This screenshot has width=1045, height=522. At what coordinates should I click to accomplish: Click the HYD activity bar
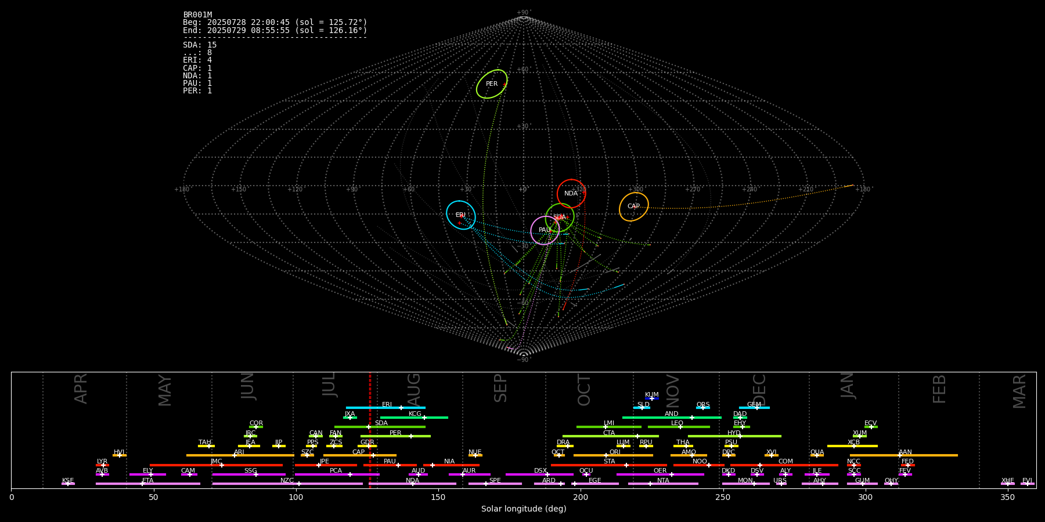[x=734, y=436]
